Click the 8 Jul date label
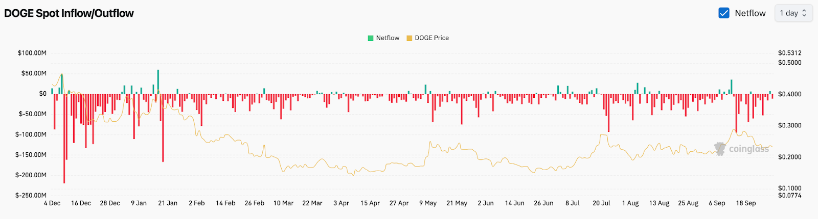Image resolution: width=818 pixels, height=219 pixels. click(573, 203)
